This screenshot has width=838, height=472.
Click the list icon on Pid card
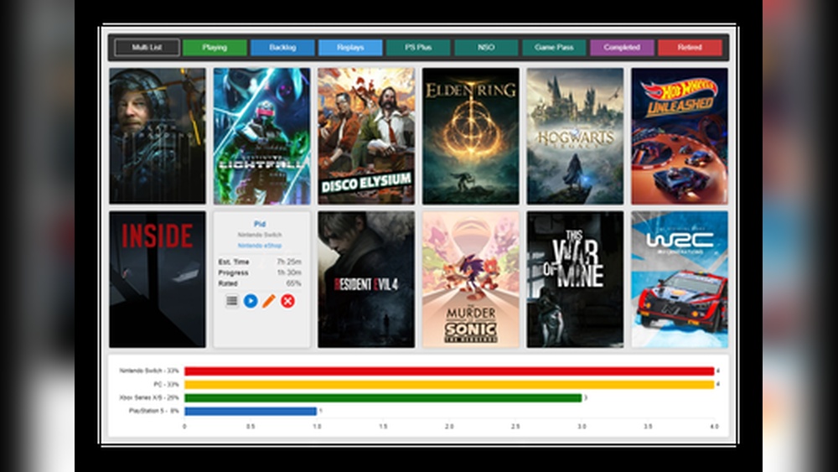click(232, 301)
